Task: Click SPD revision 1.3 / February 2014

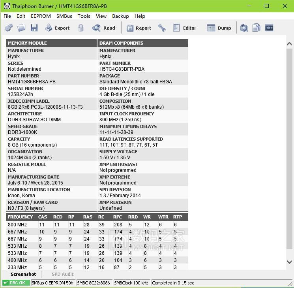Action: click(120, 195)
